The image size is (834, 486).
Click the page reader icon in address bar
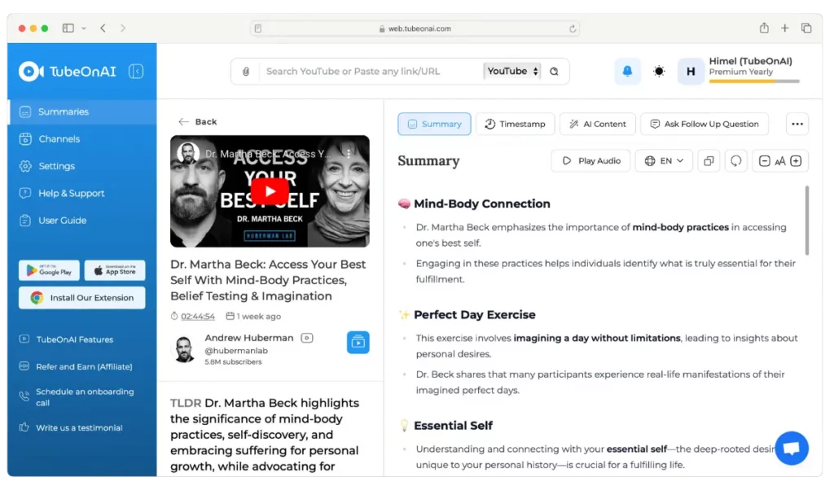pos(258,28)
